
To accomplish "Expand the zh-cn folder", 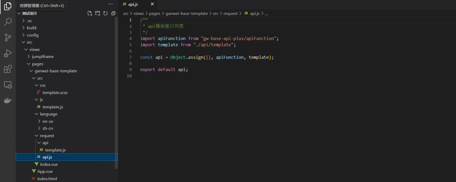I will point(48,128).
